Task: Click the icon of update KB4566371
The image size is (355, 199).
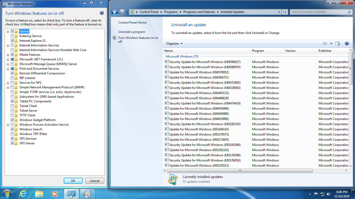Action: click(167, 77)
